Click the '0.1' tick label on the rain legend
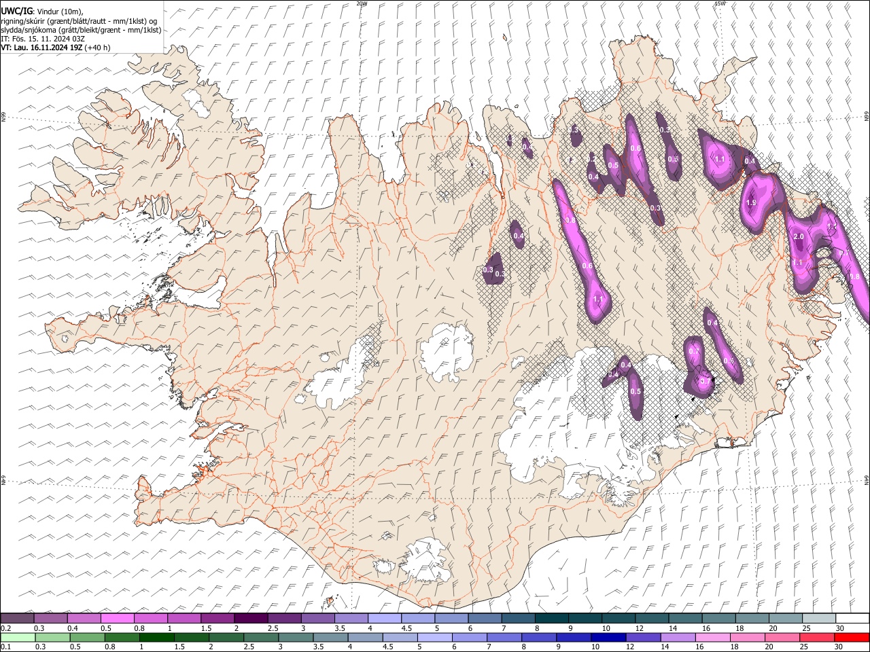Viewport: 870px width, 652px height. click(5, 647)
